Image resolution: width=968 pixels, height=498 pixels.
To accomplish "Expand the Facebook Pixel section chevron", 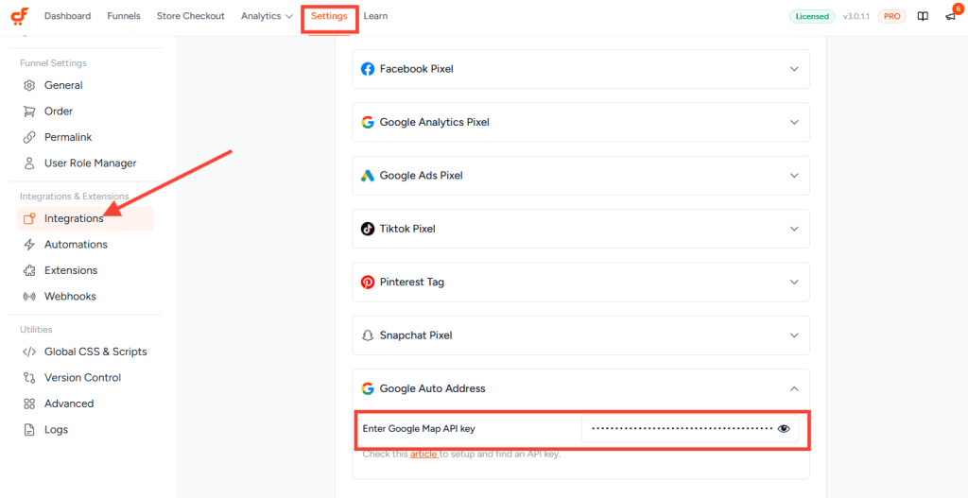I will coord(794,69).
